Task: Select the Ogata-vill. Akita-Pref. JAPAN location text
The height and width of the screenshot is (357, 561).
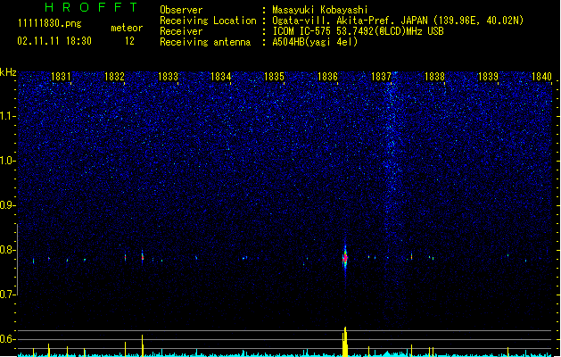Action: coord(398,21)
